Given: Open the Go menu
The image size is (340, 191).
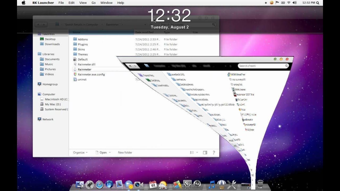Looking at the screenshot, I should point(93,3).
